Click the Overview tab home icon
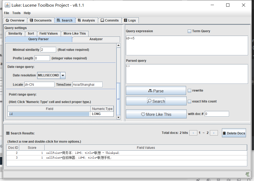The width and height of the screenshot is (254, 181). 7,20
